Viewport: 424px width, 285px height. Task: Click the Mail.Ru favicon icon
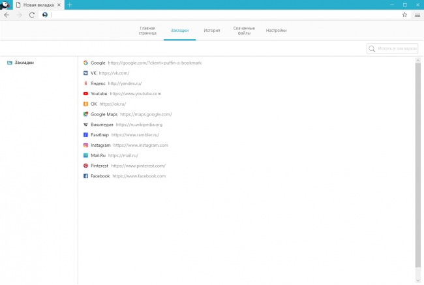pyautogui.click(x=85, y=155)
